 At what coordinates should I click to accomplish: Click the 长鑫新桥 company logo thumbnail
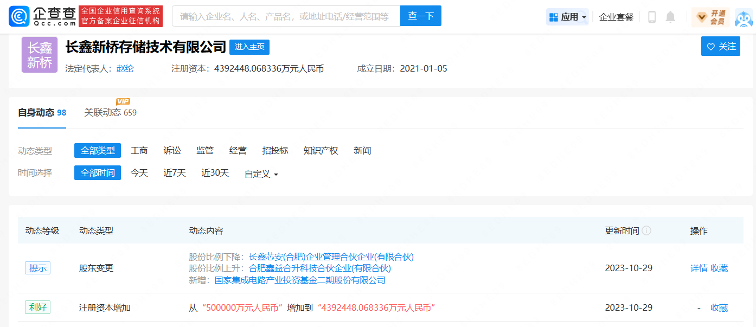[x=40, y=55]
